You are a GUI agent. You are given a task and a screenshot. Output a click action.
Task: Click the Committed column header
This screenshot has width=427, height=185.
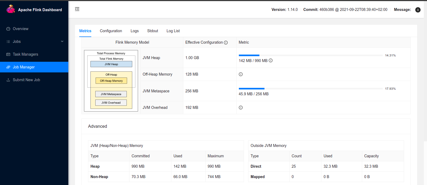pyautogui.click(x=141, y=156)
